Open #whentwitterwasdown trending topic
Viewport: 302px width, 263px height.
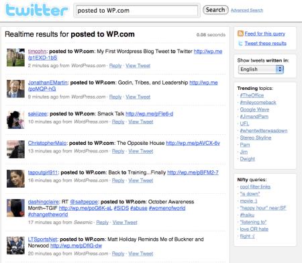click(264, 131)
